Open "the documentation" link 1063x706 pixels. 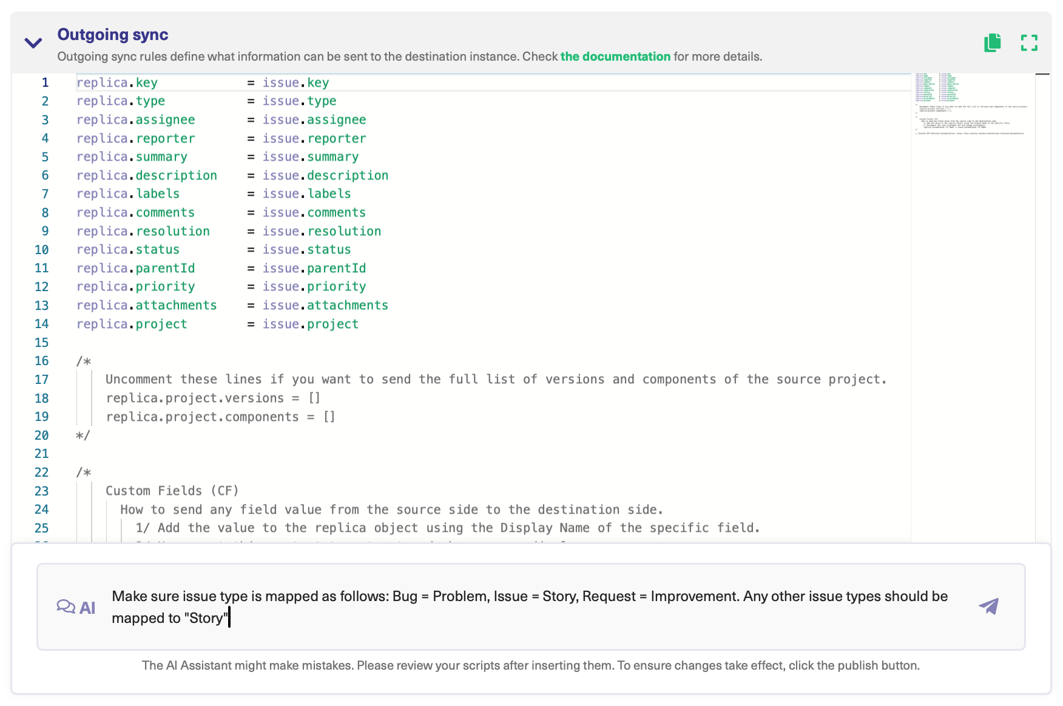(x=615, y=56)
